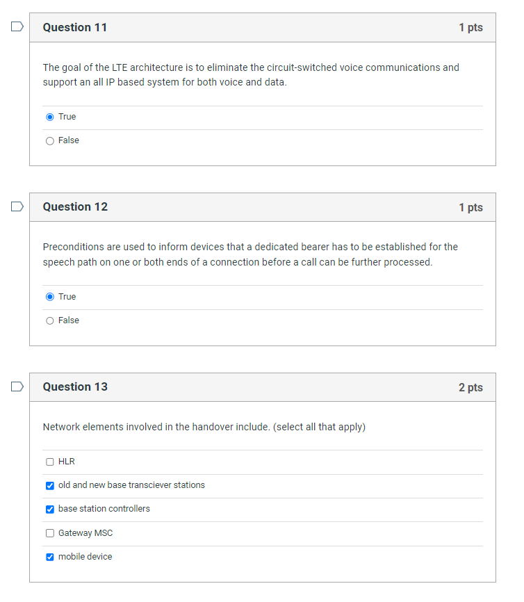Flag Question 13 with the marker icon

pos(17,387)
